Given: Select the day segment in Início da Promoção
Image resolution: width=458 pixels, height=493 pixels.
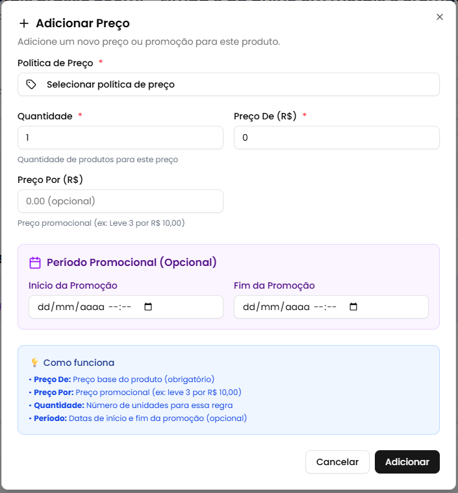Looking at the screenshot, I should 45,307.
